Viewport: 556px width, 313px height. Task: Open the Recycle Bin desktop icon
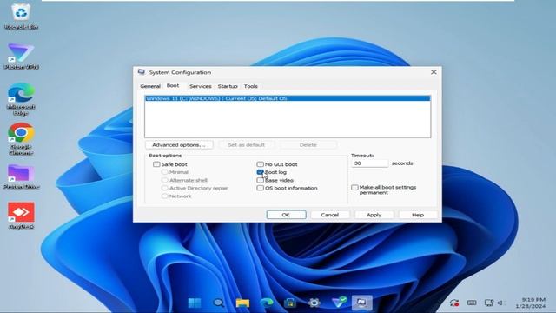coord(21,16)
